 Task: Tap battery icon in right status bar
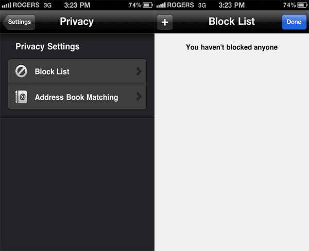[x=302, y=5]
